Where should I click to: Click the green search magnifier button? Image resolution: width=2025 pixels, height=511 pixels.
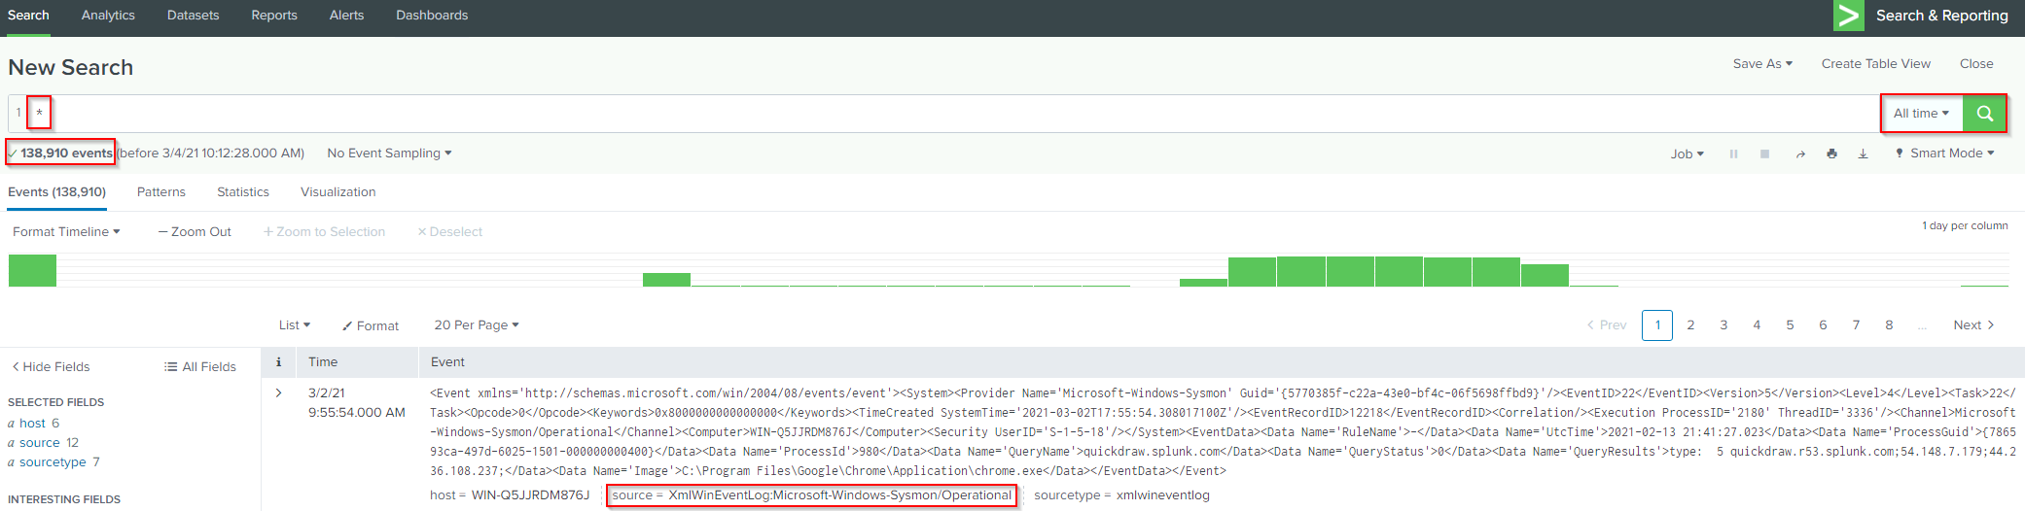point(1984,114)
